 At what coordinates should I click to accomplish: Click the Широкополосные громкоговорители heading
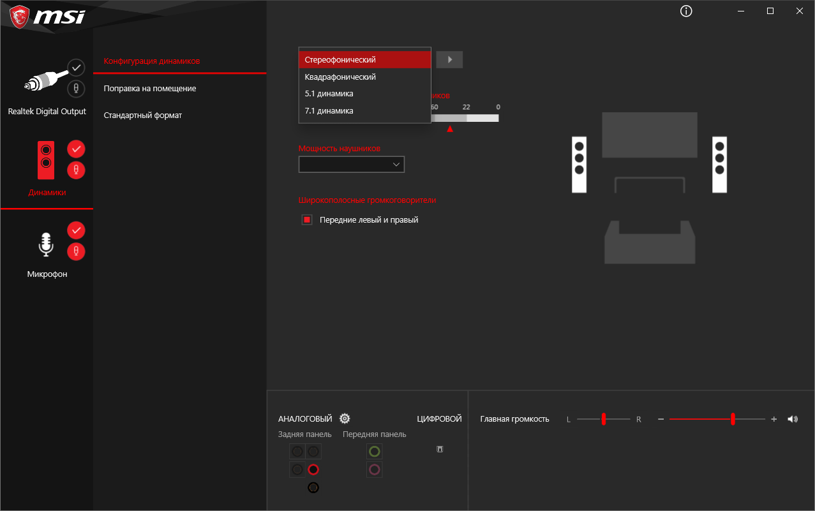(368, 200)
